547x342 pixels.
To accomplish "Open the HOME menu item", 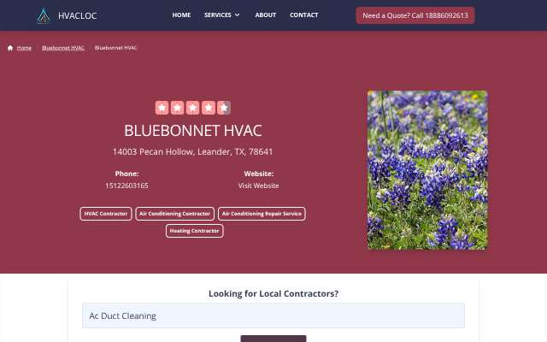I will click(181, 15).
